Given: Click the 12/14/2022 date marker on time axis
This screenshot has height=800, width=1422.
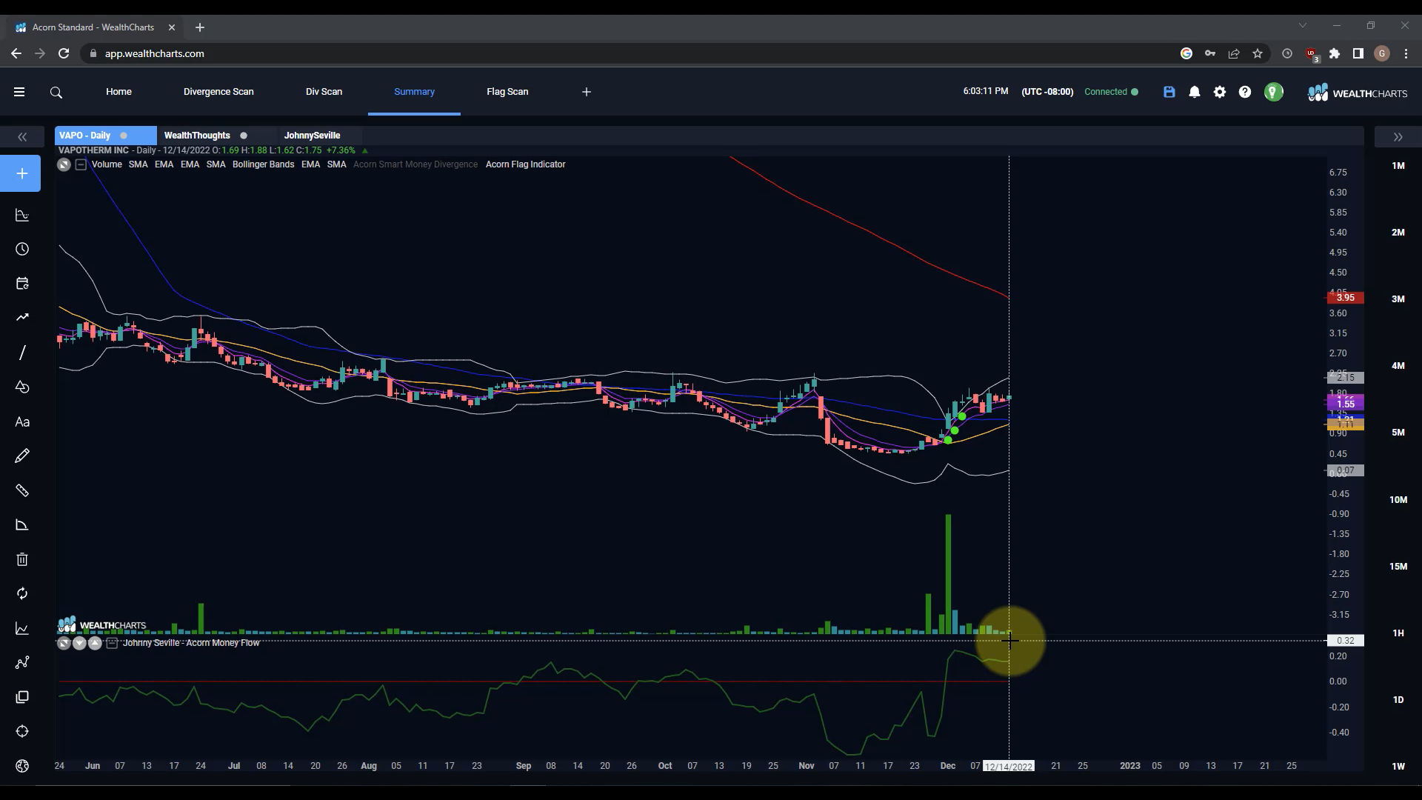Looking at the screenshot, I should click(x=1009, y=767).
